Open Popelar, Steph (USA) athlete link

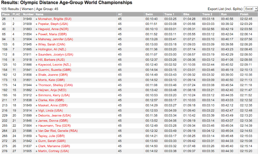pos(53,24)
